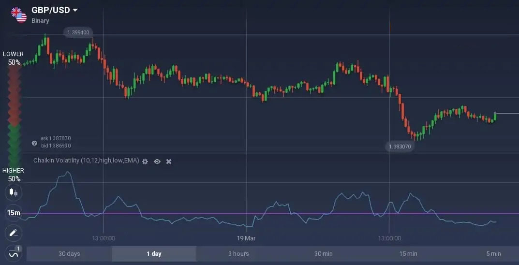The height and width of the screenshot is (265, 519).
Task: Select the 30 min time range
Action: click(323, 254)
